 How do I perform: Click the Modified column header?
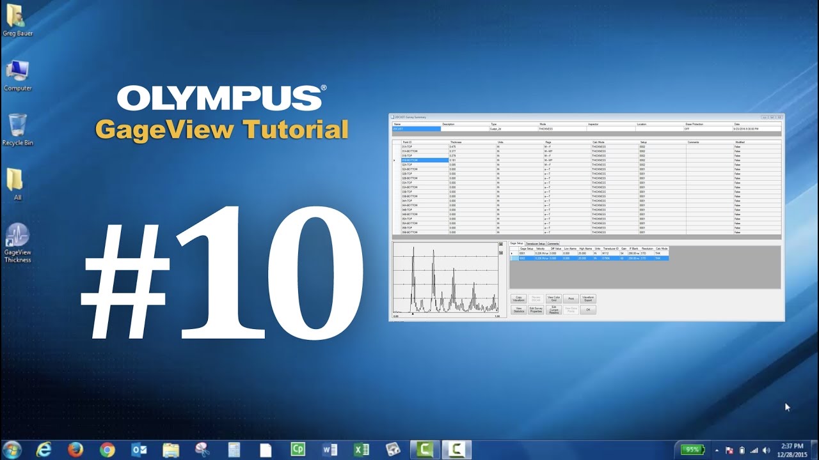(758, 142)
